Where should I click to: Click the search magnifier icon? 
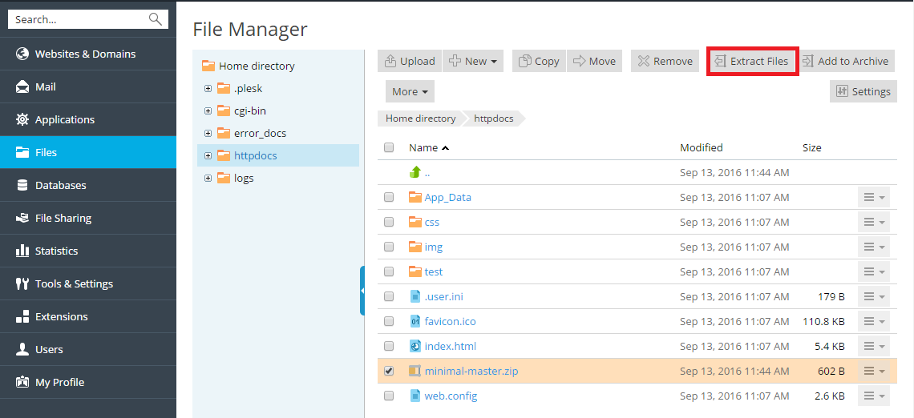pyautogui.click(x=156, y=19)
